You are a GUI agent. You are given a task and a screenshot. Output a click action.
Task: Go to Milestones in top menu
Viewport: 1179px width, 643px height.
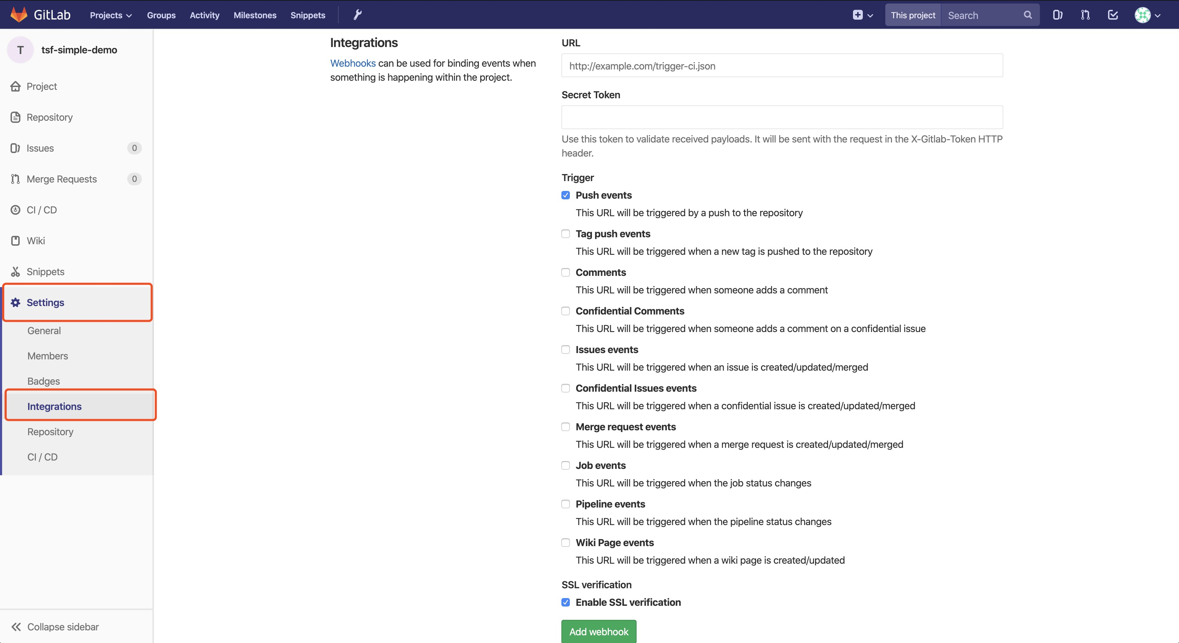coord(255,15)
